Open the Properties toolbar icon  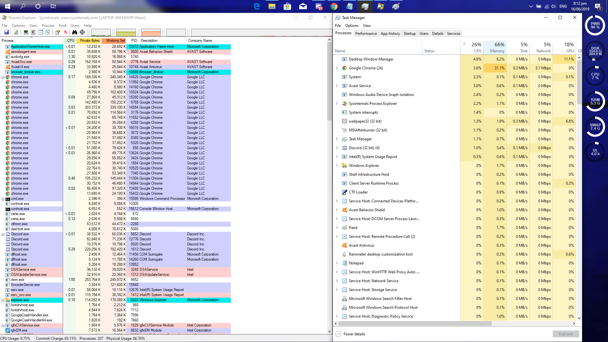pos(58,32)
